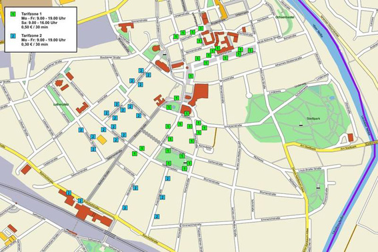378x252 pixels.
Task: Click the Ochsenbastei label near the river
Action: pos(281,17)
